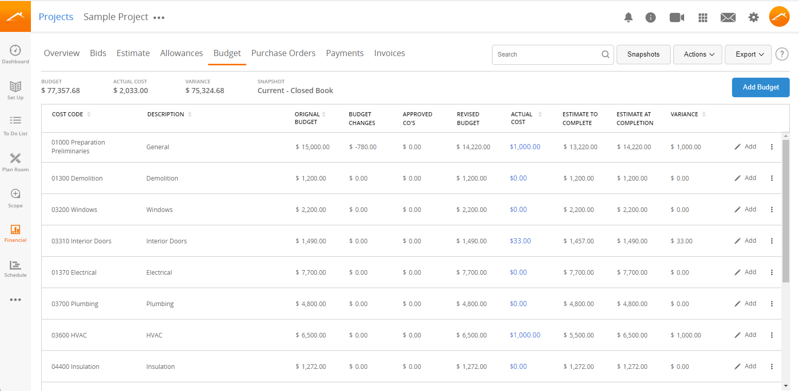Open the video meeting icon in top bar
The width and height of the screenshot is (799, 391).
676,17
